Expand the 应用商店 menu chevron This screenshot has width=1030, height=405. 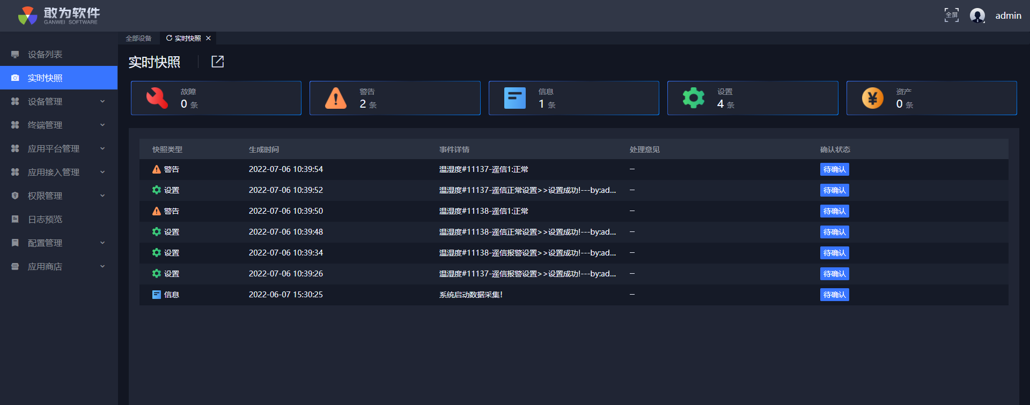(102, 266)
